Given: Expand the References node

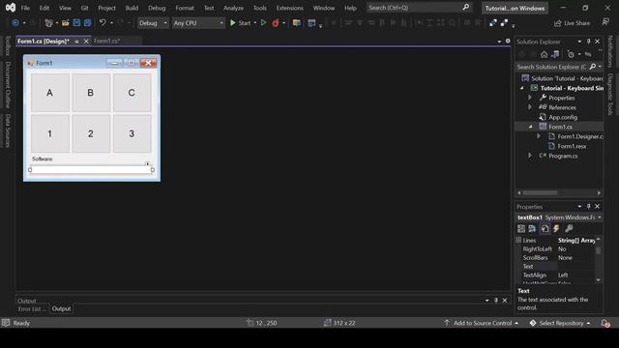Looking at the screenshot, I should (530, 107).
